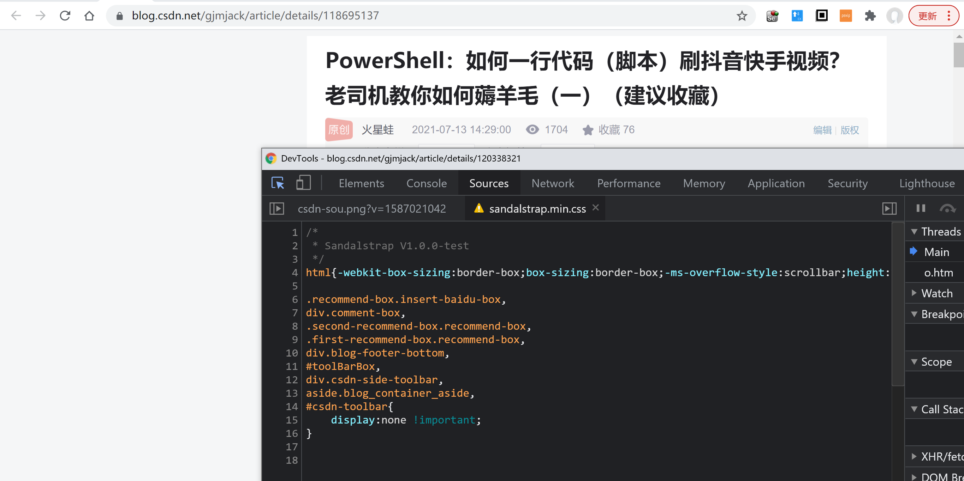This screenshot has width=964, height=481.
Task: Click the 收藏 76 favorites label
Action: (x=616, y=130)
